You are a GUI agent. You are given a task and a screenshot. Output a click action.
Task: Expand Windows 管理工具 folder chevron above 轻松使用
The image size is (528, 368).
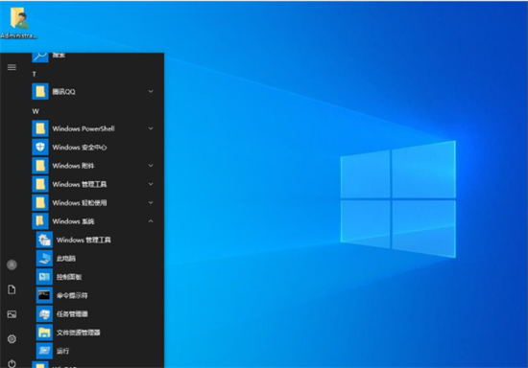(151, 184)
